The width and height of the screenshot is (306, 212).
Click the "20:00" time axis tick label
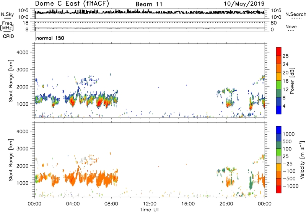click(226, 204)
